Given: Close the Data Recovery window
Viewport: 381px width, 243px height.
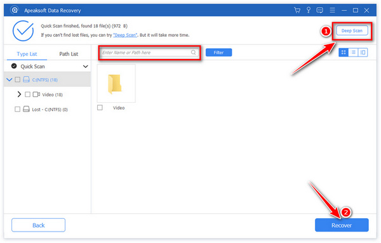Looking at the screenshot, I should (x=366, y=10).
